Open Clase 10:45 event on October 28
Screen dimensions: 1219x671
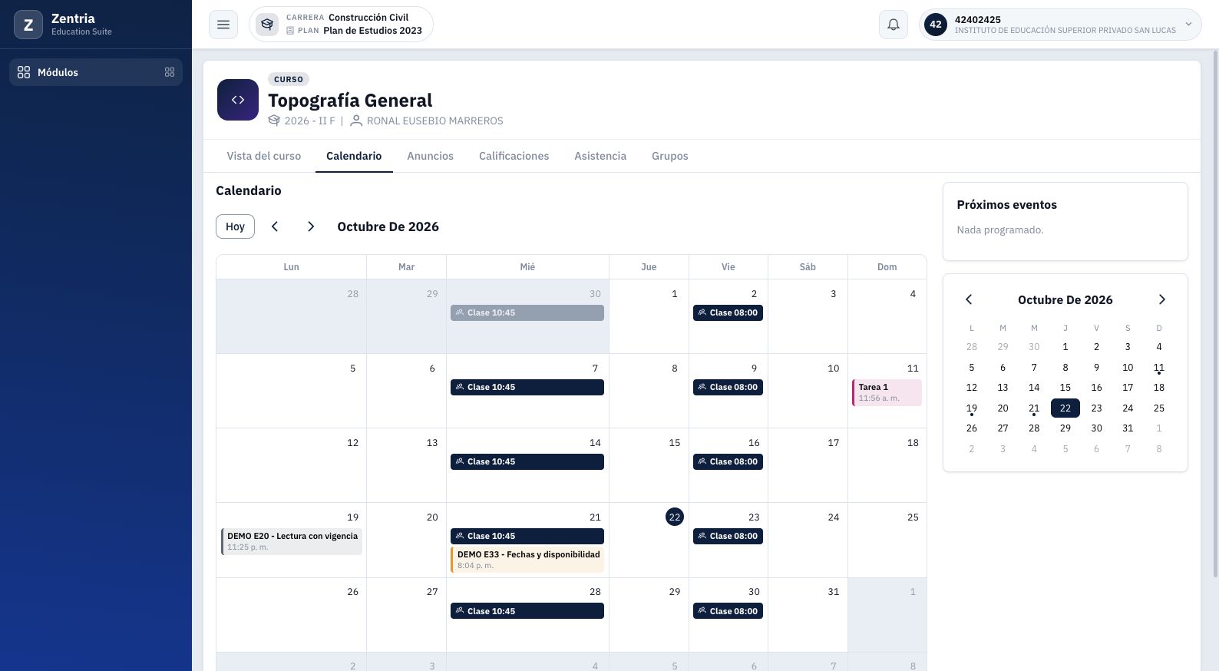[527, 611]
